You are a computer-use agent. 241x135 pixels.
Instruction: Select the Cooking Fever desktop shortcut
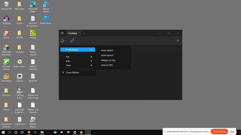20,93
